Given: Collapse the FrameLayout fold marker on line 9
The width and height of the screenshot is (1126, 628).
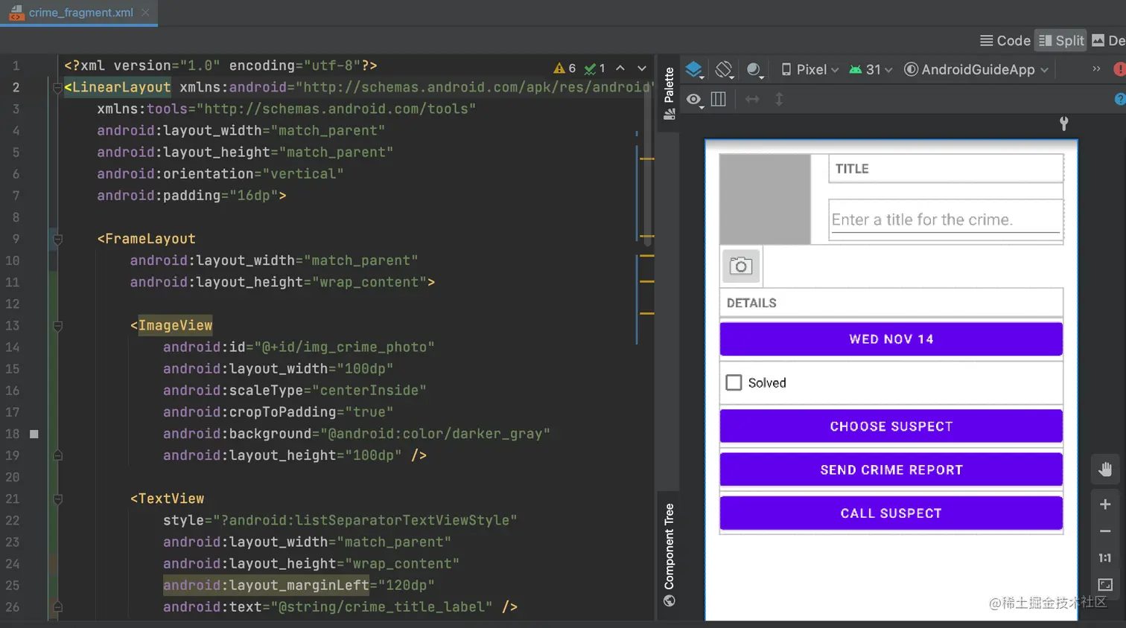Looking at the screenshot, I should [58, 240].
